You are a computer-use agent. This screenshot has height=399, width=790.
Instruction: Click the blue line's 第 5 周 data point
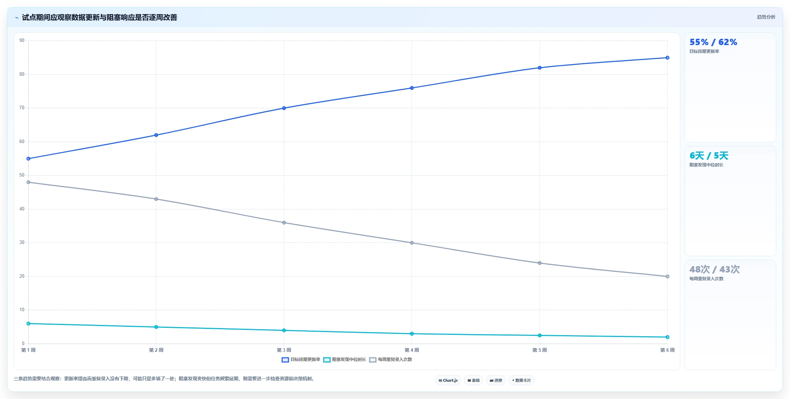(540, 68)
